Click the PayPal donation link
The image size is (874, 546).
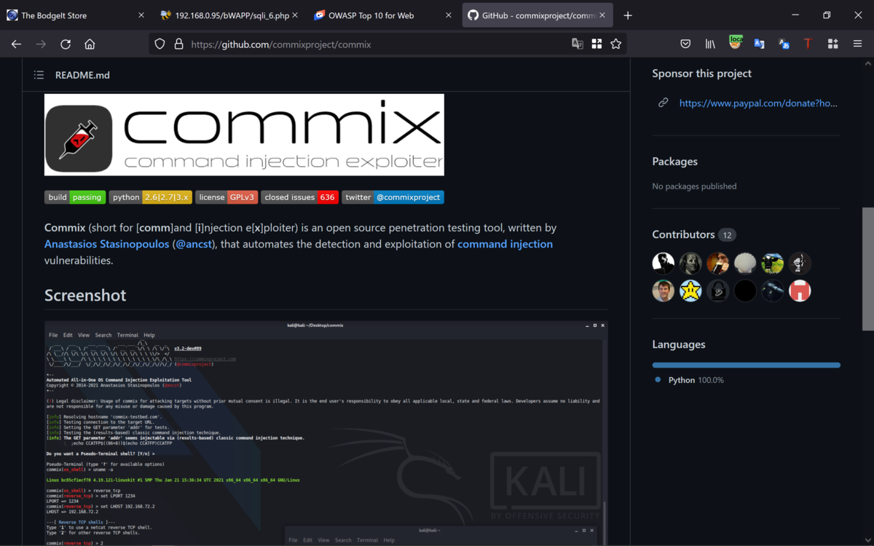pos(758,103)
